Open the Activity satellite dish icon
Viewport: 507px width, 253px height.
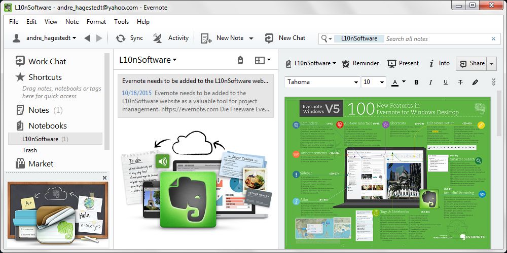[x=158, y=38]
